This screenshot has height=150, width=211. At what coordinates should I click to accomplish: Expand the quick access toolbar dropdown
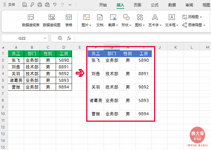[70, 5]
